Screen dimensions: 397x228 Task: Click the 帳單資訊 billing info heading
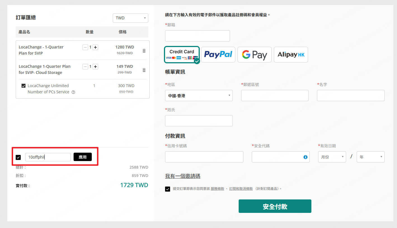click(175, 72)
